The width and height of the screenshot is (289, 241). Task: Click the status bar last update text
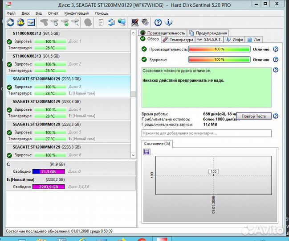[59, 231]
